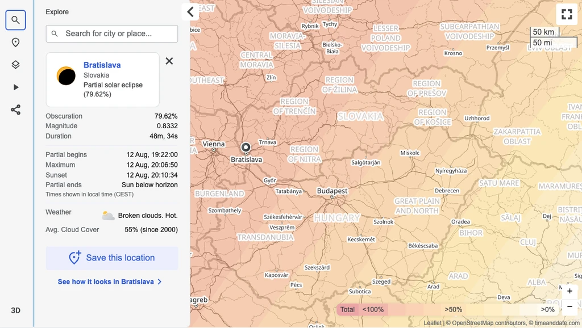The width and height of the screenshot is (582, 328).
Task: Open the share options icon
Action: (15, 110)
